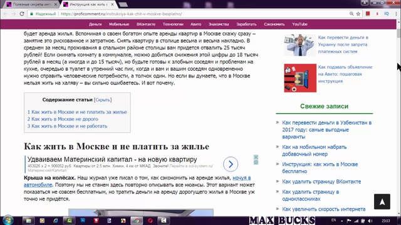Open 'Как перевести деньги в Узбекистан' post
The height and width of the screenshot is (225, 401).
(326, 129)
